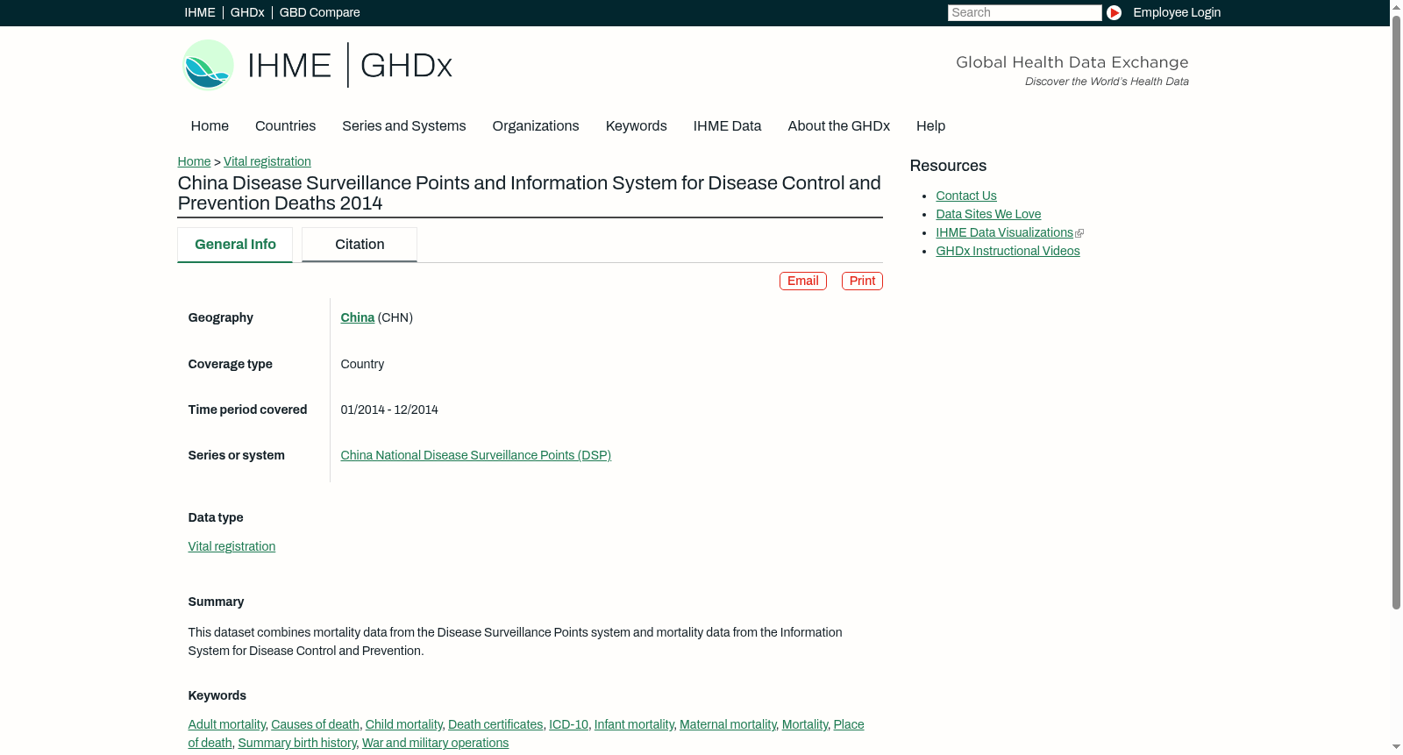Click the Adult mortality keyword

coord(227,724)
